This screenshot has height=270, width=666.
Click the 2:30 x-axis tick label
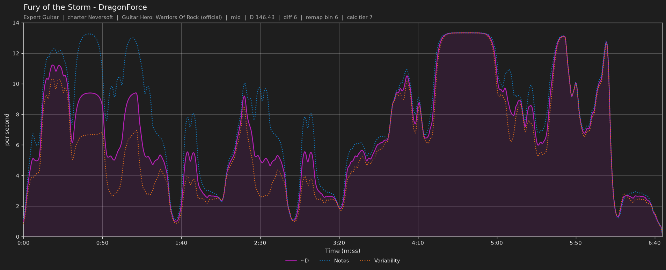coord(260,243)
